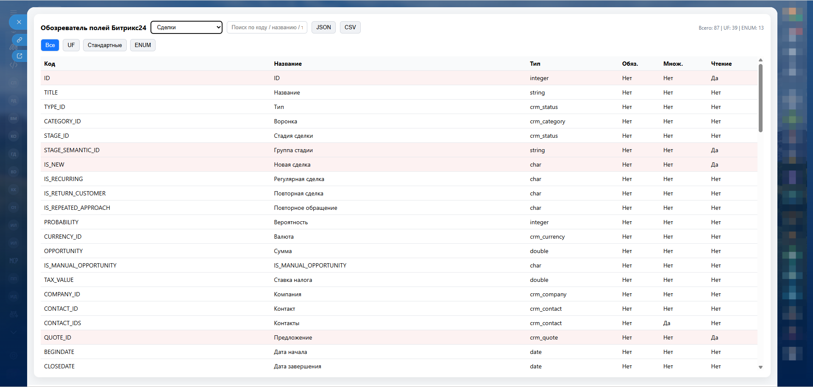Expand the chevron at sidebar bottom
This screenshot has width=813, height=387.
click(14, 332)
